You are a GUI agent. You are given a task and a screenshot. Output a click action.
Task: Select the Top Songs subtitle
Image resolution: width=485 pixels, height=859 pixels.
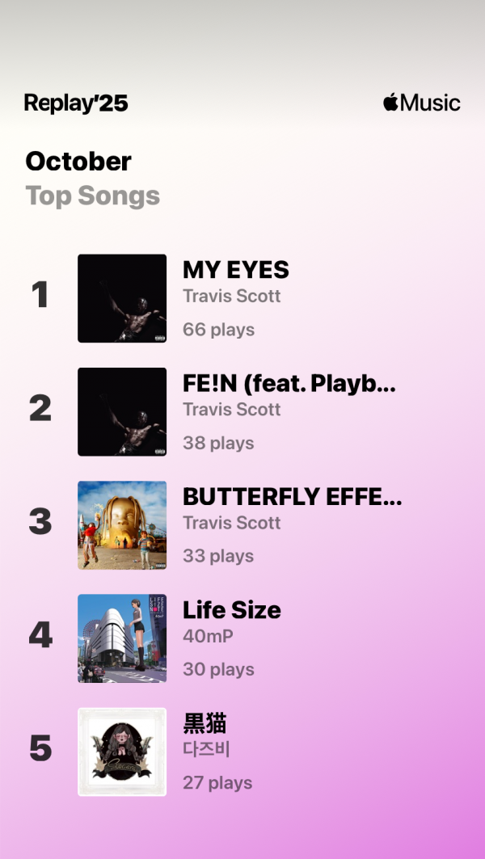(93, 196)
